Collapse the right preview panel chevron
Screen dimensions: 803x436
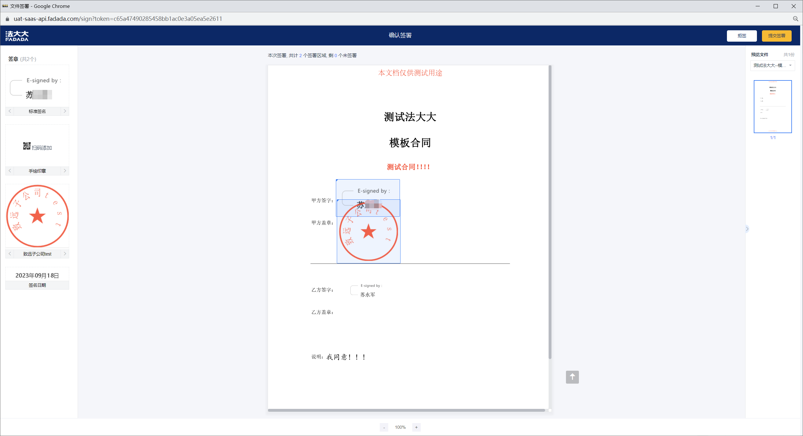(x=747, y=229)
